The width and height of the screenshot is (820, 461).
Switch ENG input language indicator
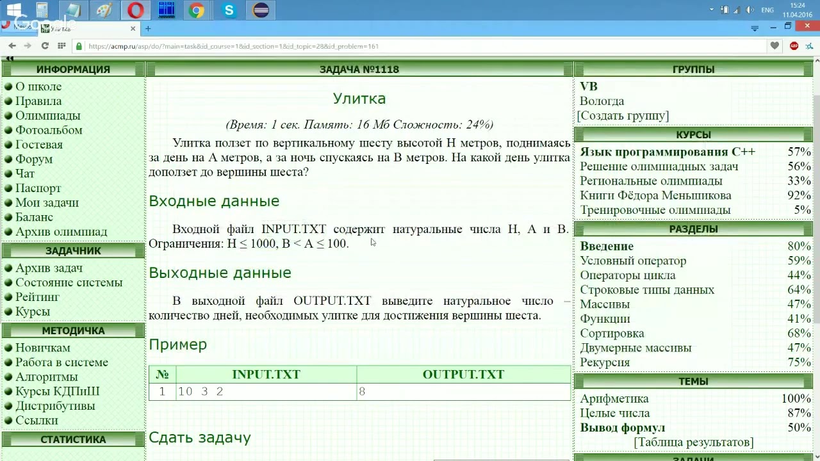(x=767, y=10)
